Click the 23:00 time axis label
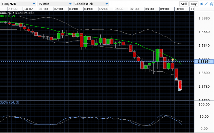Screen dimensions: 214x133 pyautogui.click(x=13, y=9)
